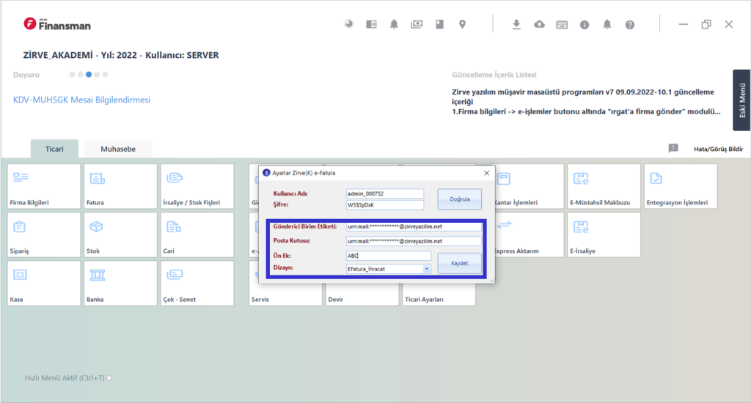Click the book icon in top toolbar
The width and height of the screenshot is (751, 403).
pyautogui.click(x=439, y=24)
